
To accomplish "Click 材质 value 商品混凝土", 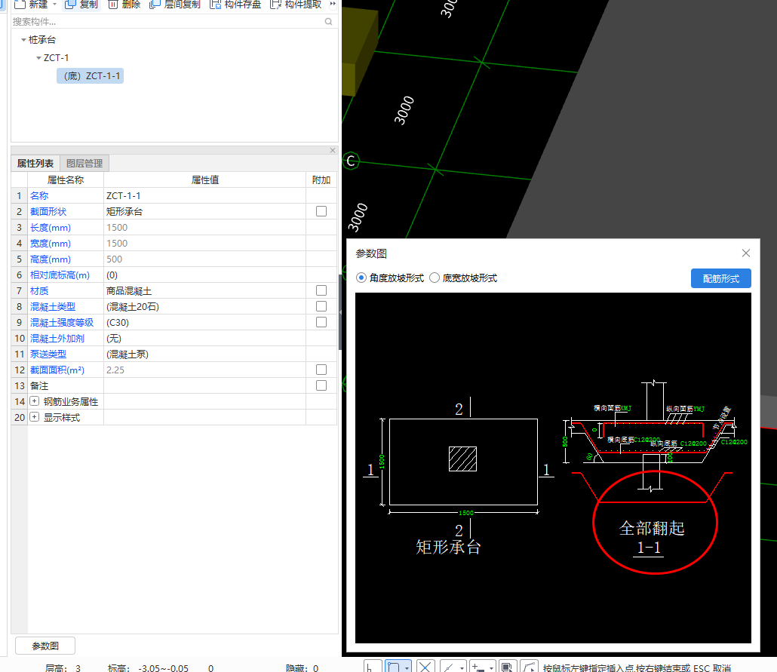I will (x=204, y=291).
